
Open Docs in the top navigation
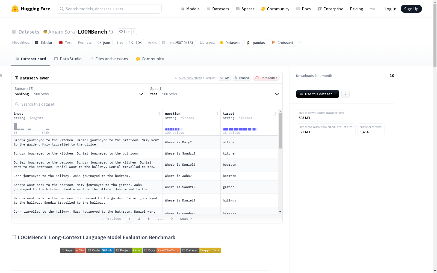coord(303,9)
